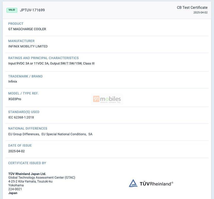Screen dimensions: 214x199
Task: Click the green VALID status badge
Action: [12, 10]
